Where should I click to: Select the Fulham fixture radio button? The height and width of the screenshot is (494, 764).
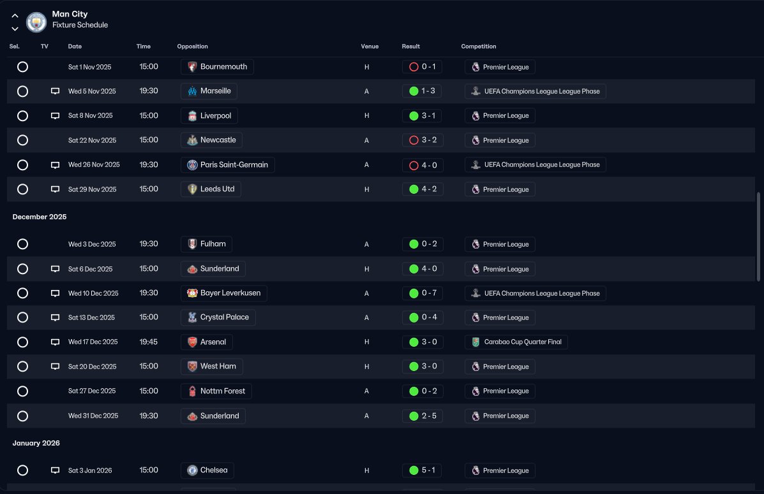(x=22, y=244)
